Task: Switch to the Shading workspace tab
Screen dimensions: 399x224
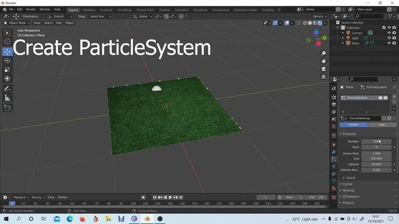Action: point(165,10)
